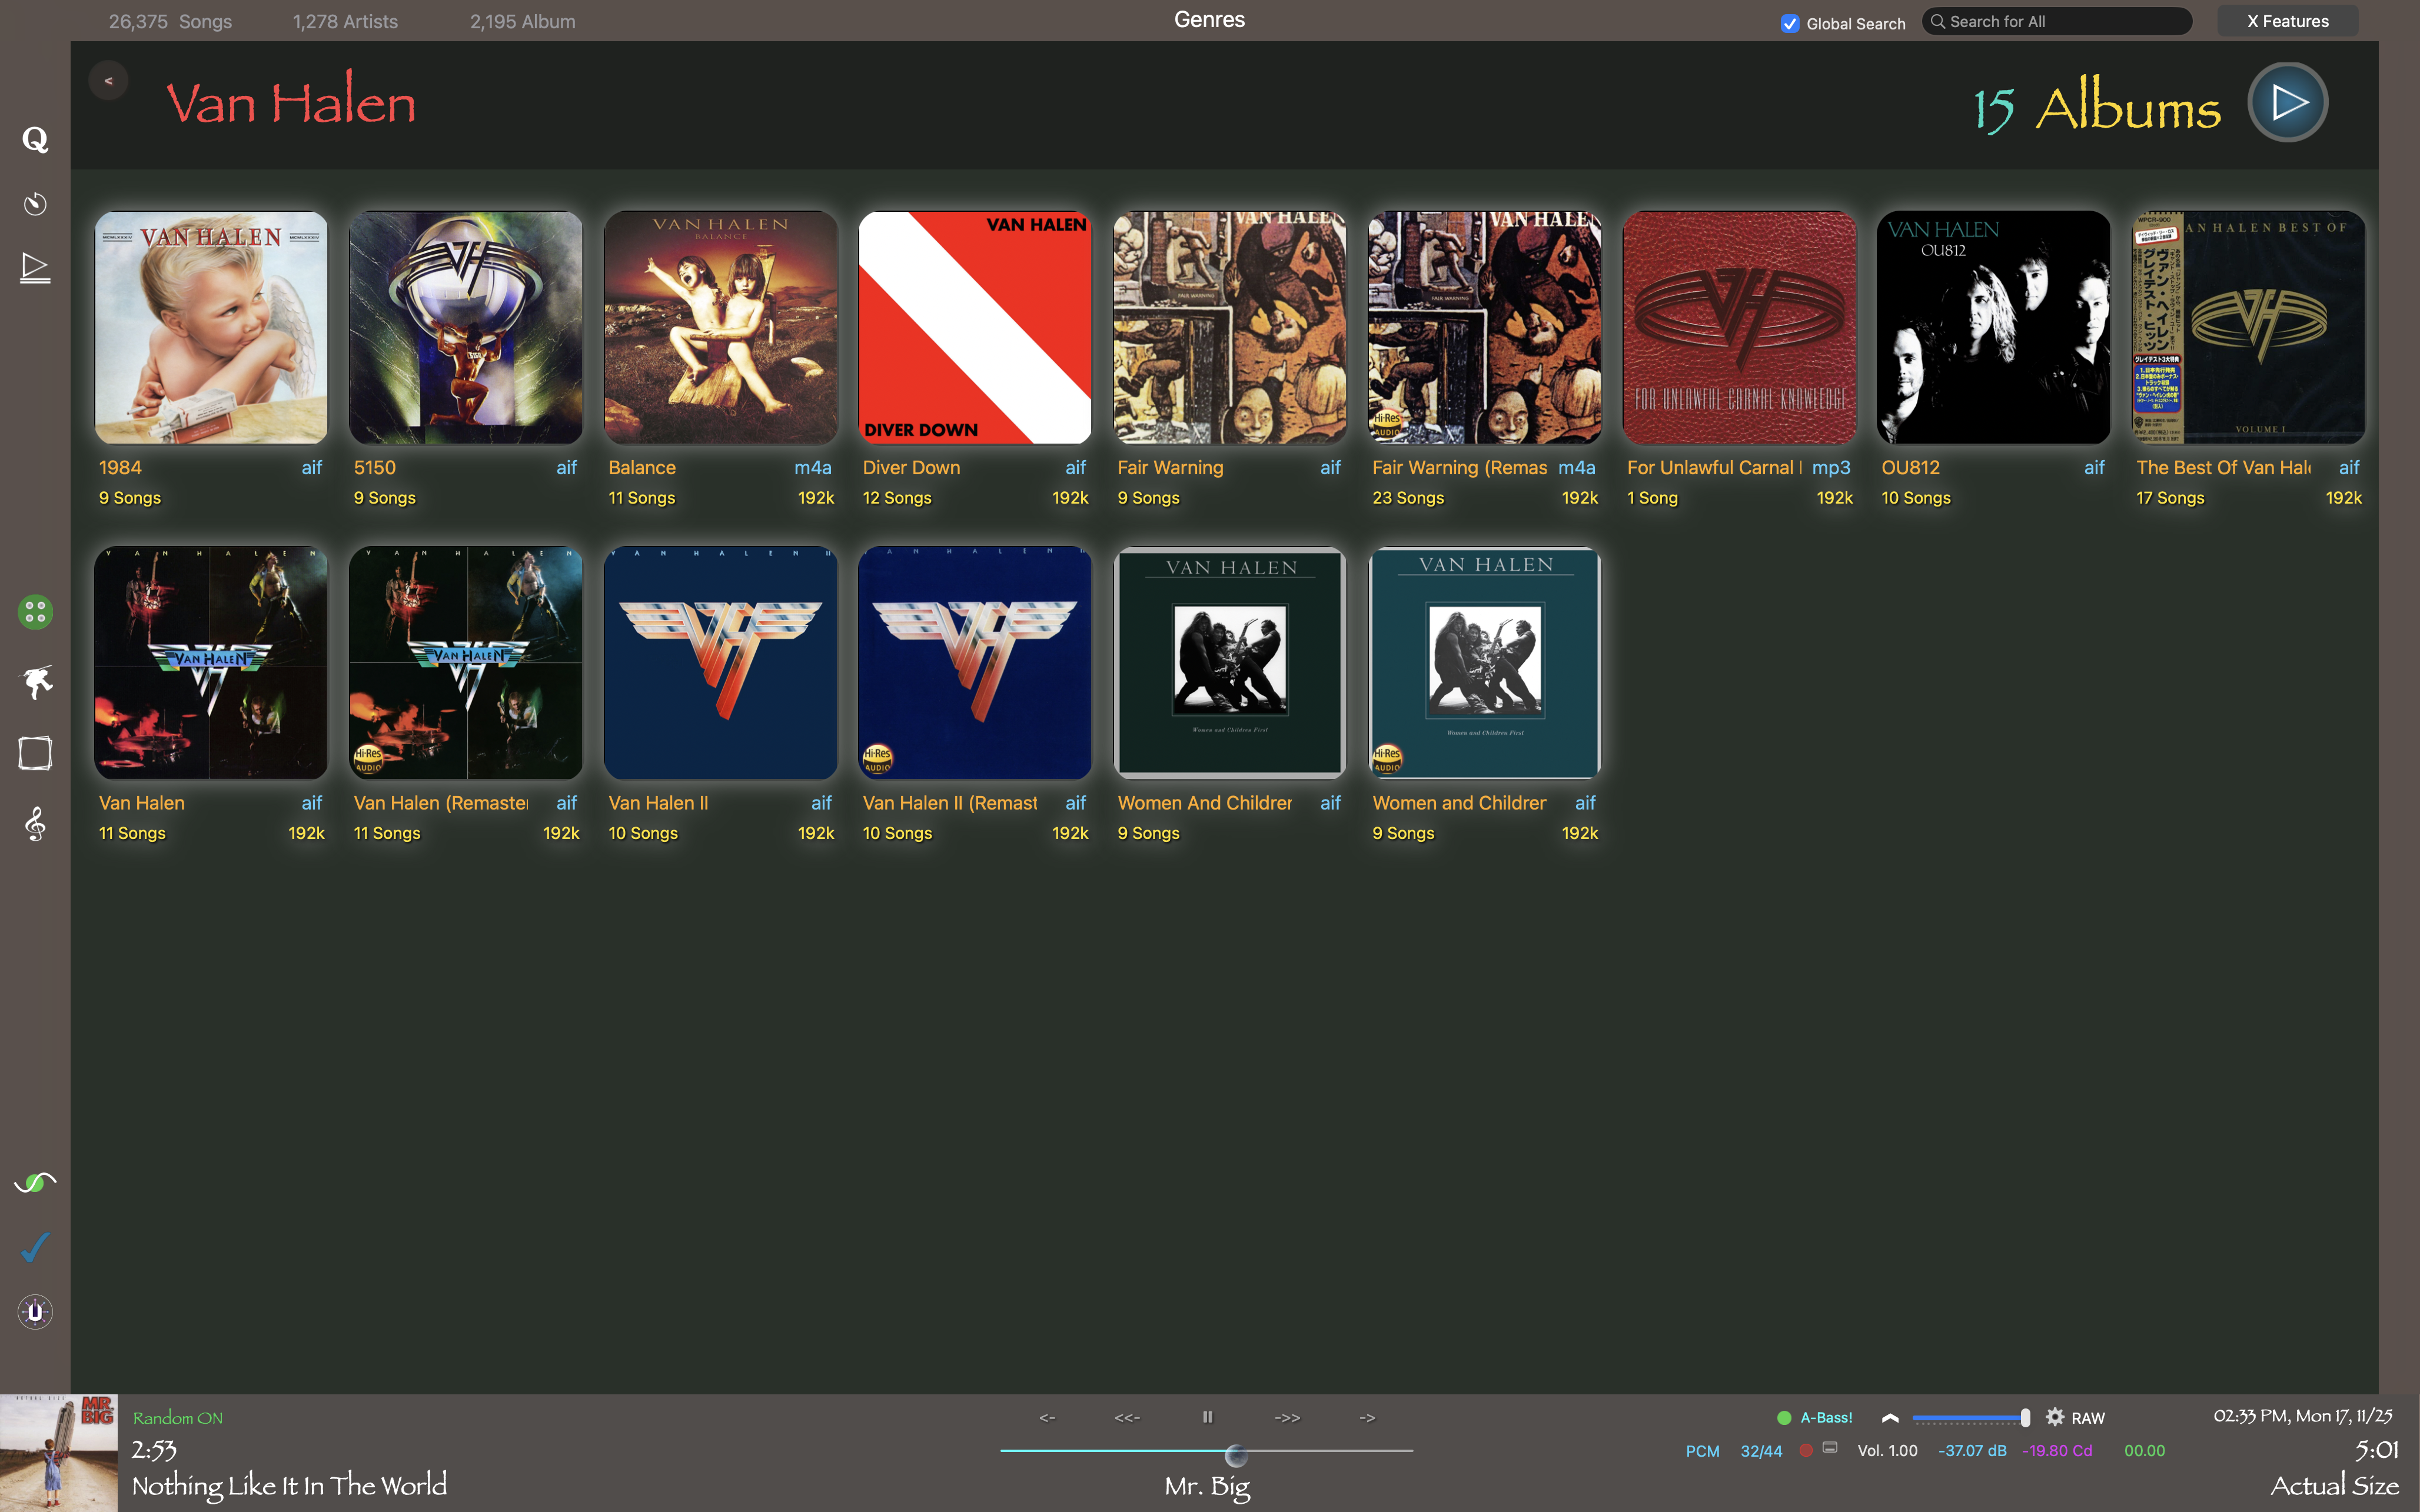This screenshot has height=1512, width=2420.
Task: Click the small display icon beside red dot
Action: click(x=1830, y=1448)
